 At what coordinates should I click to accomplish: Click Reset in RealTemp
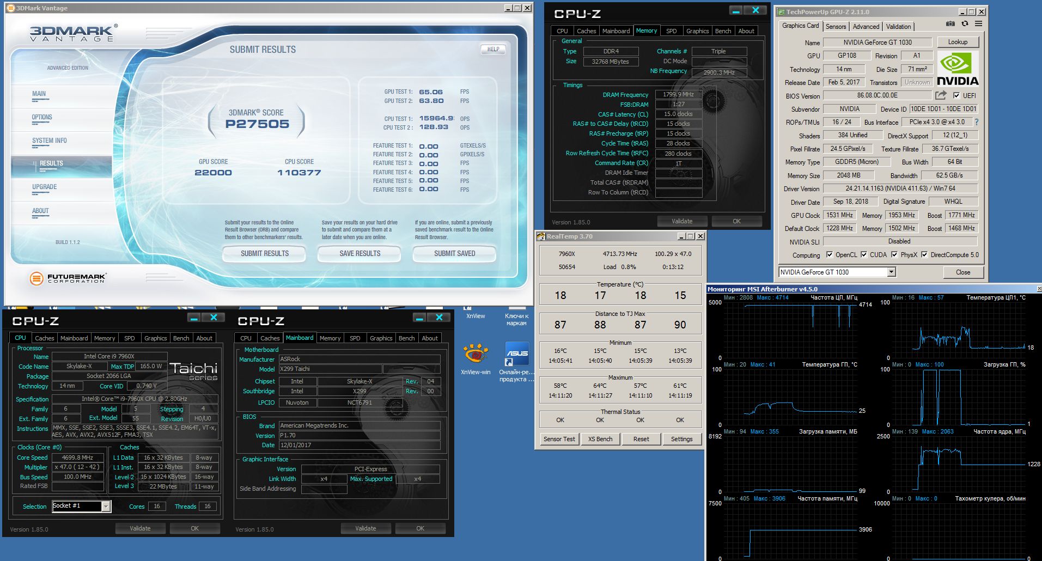641,439
